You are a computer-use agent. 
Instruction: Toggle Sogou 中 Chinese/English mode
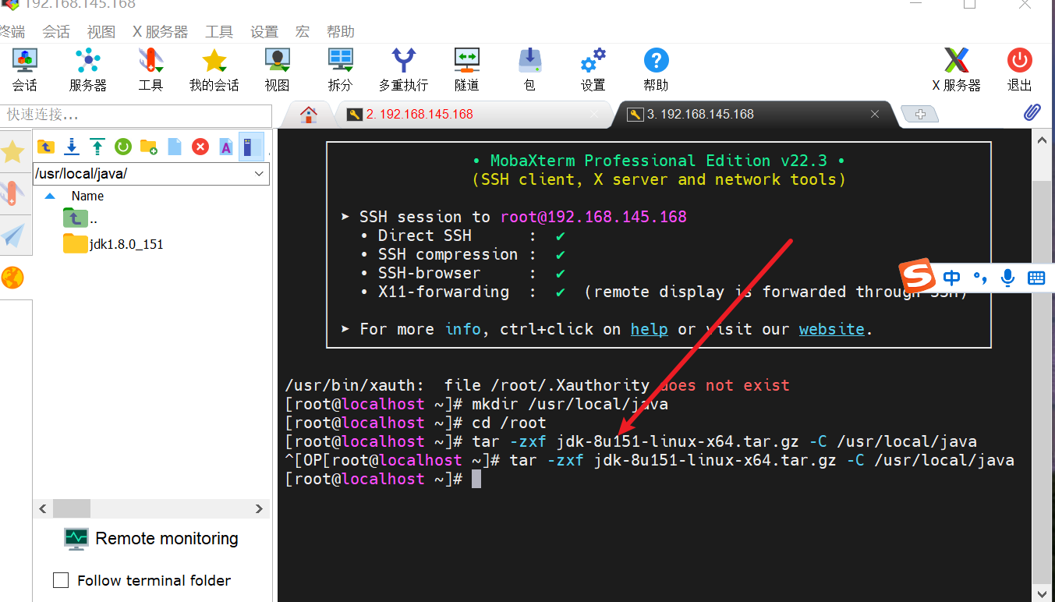coord(951,278)
